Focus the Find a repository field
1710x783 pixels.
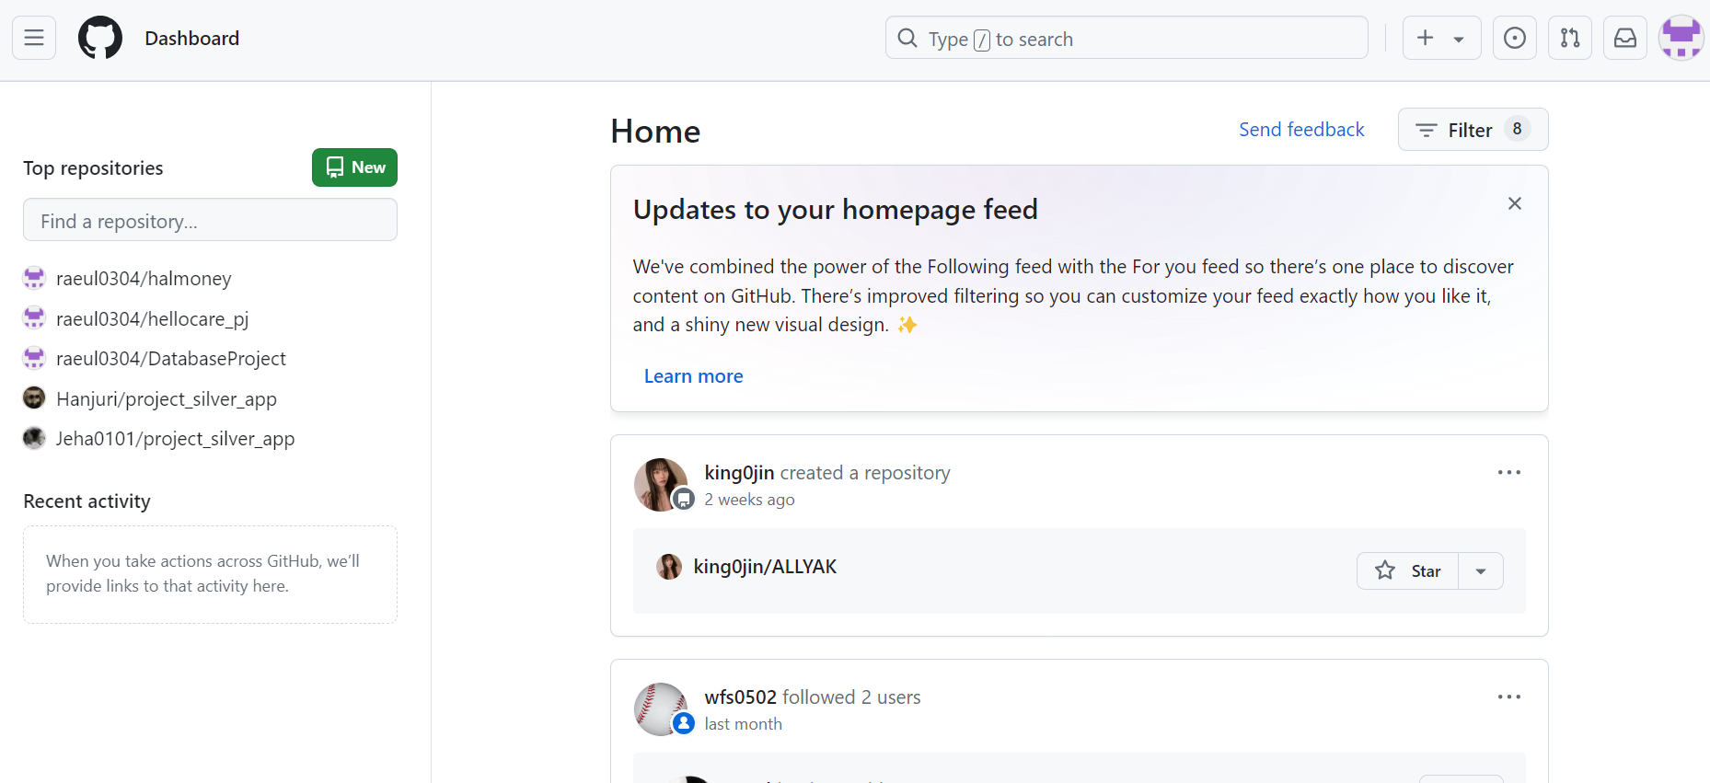(x=210, y=220)
